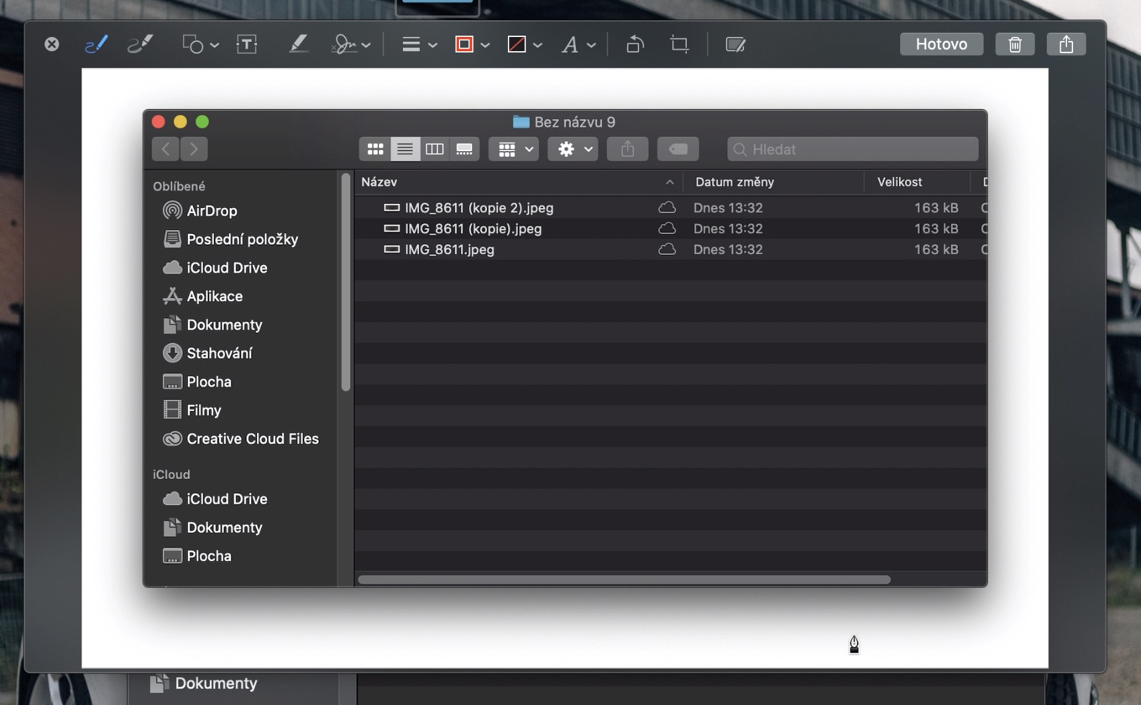Switch Finder to icon view
This screenshot has height=705, width=1141.
click(375, 149)
